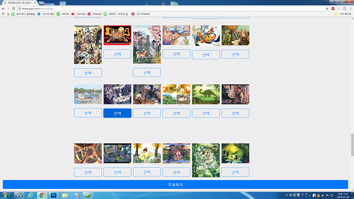This screenshot has width=354, height=199.
Task: Open File Explorer folder in taskbar
Action: [65, 195]
